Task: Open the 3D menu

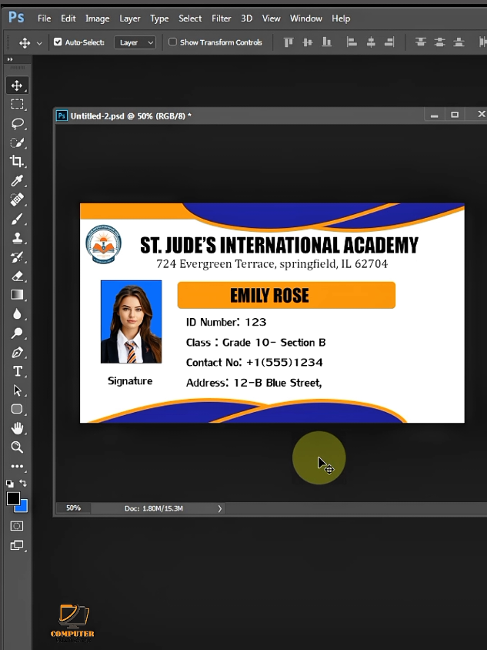Action: [x=247, y=18]
